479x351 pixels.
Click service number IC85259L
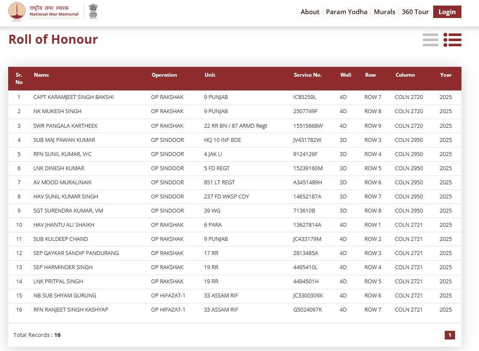305,97
